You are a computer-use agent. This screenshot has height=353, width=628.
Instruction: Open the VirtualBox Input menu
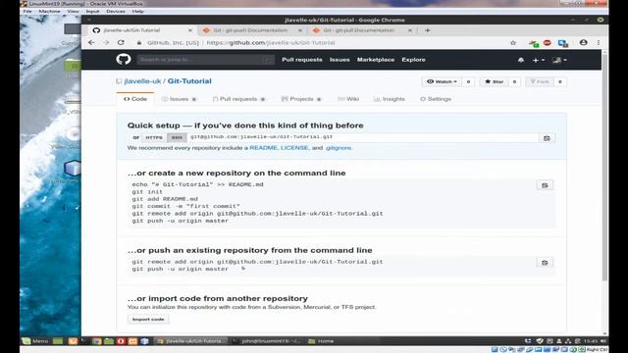pyautogui.click(x=92, y=11)
